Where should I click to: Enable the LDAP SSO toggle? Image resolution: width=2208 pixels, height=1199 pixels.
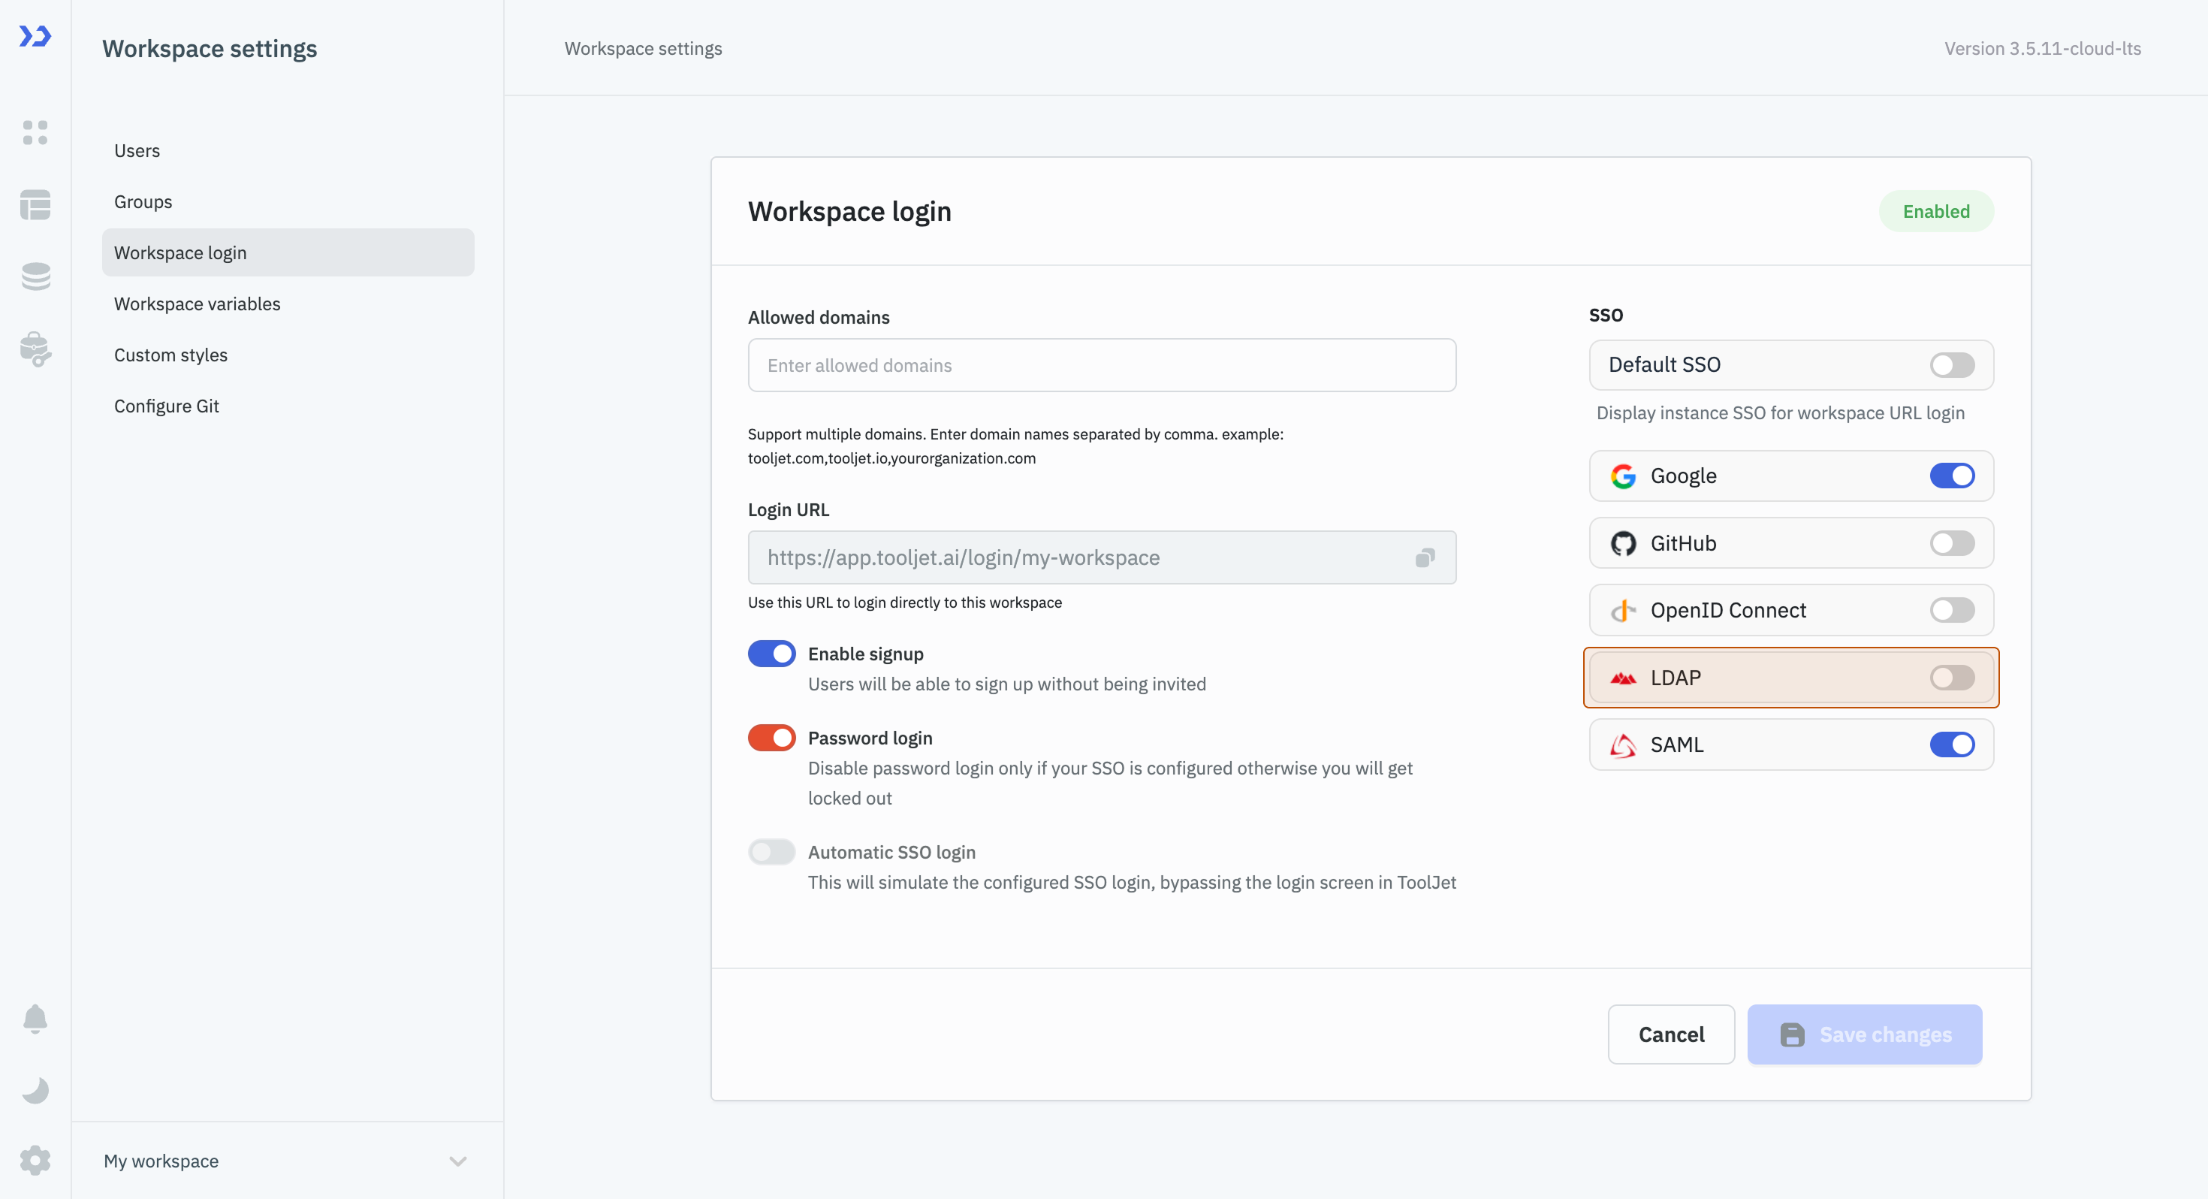[x=1952, y=678]
